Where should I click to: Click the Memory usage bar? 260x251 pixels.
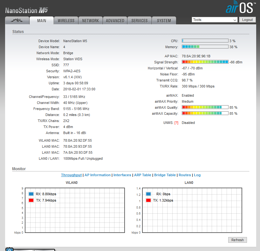pyautogui.click(x=205, y=47)
